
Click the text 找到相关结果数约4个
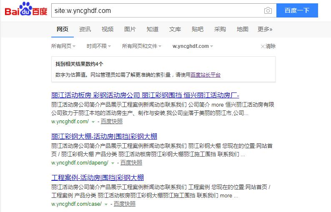coord(79,64)
